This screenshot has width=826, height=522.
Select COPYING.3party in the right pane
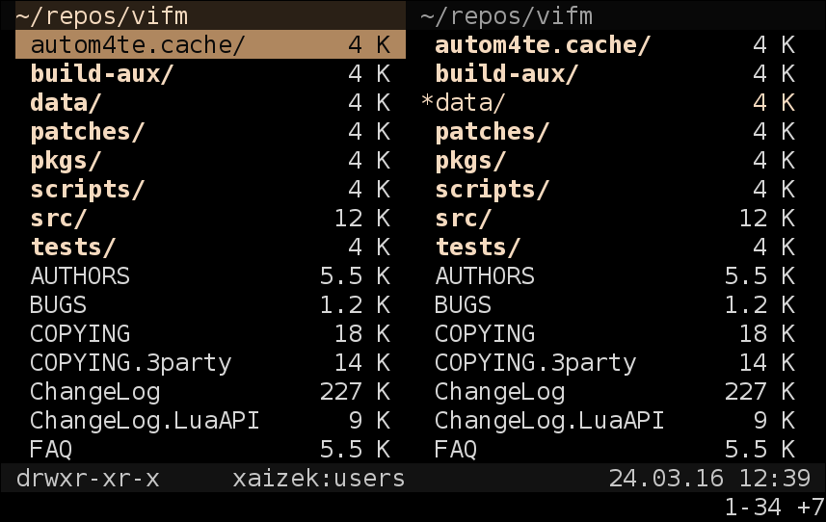pyautogui.click(x=615, y=362)
